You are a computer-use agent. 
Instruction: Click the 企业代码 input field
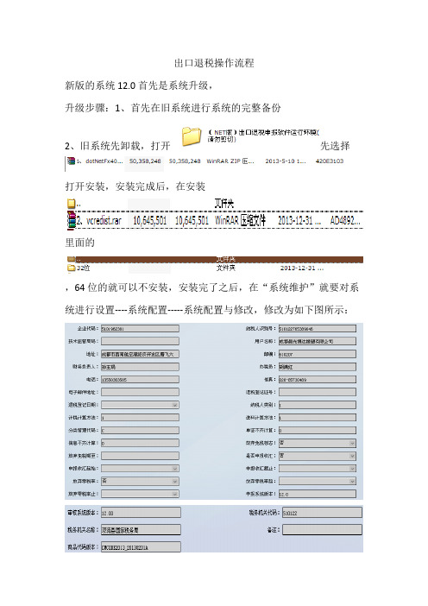click(x=140, y=329)
